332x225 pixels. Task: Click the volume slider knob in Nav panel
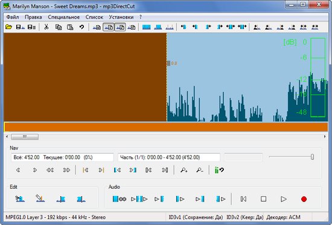[312, 157]
